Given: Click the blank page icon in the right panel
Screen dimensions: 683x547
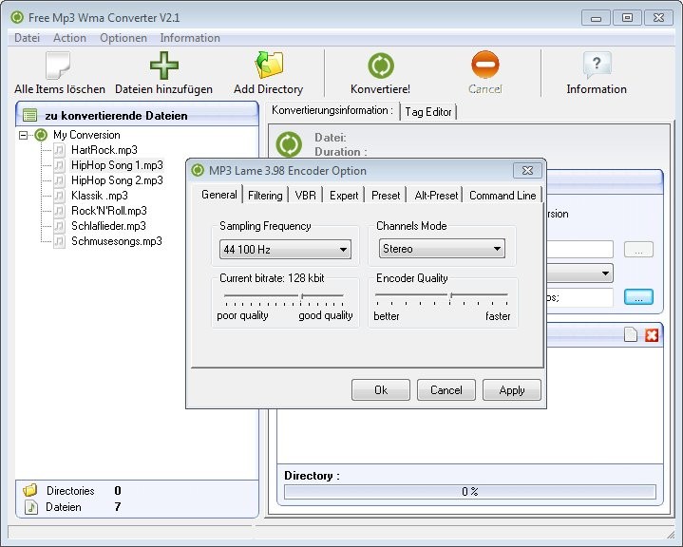Looking at the screenshot, I should pyautogui.click(x=631, y=334).
